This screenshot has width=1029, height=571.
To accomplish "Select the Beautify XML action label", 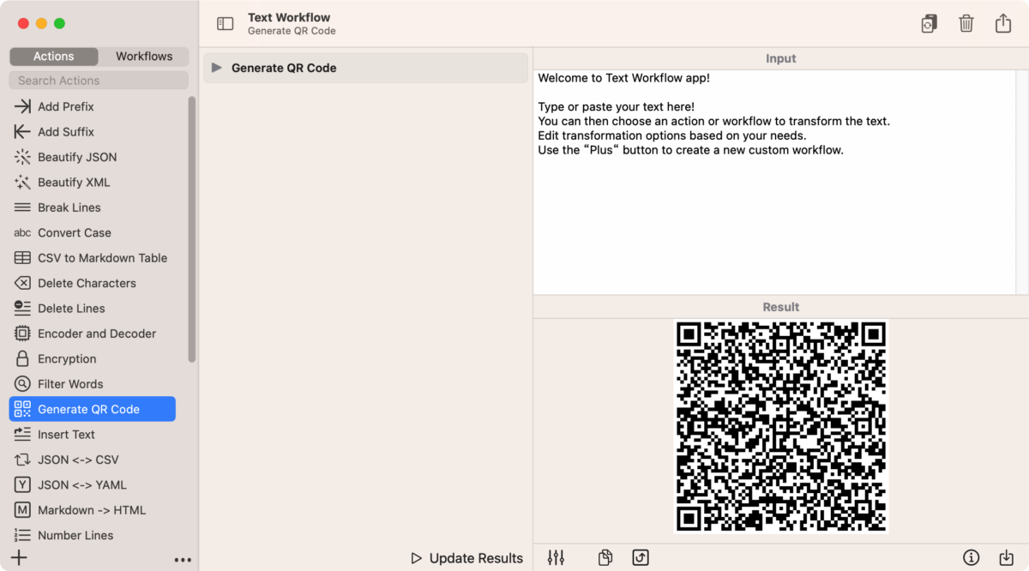I will tap(74, 183).
